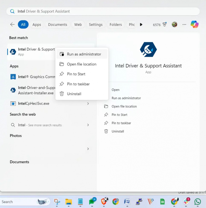Click the search magnifier icon in the search bar

click(x=12, y=11)
